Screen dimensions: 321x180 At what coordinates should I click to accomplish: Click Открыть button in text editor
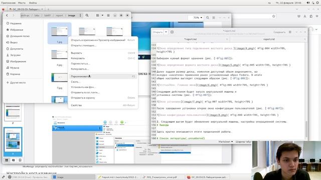157,32
